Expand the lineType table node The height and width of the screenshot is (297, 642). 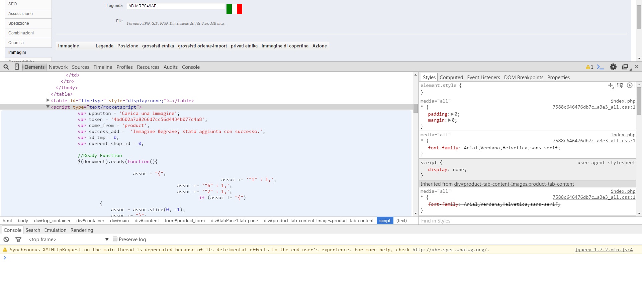click(48, 100)
